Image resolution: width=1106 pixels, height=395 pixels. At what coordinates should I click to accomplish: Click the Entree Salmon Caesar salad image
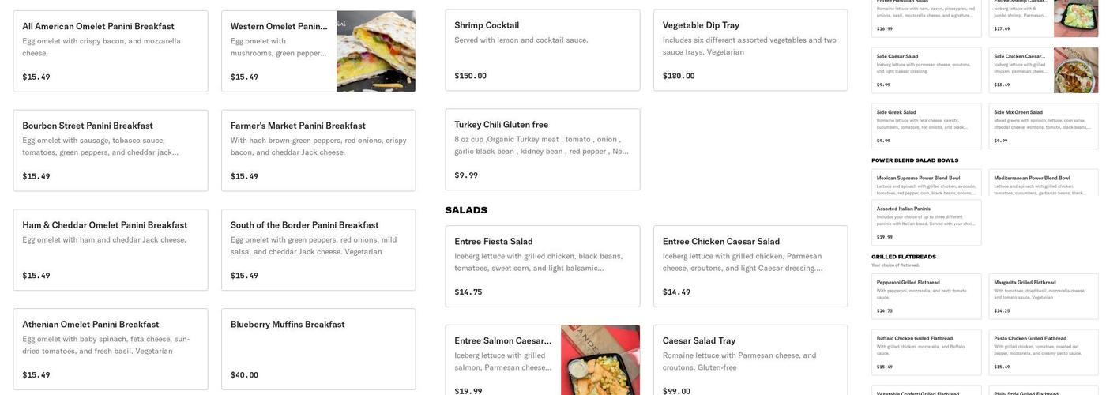point(600,360)
